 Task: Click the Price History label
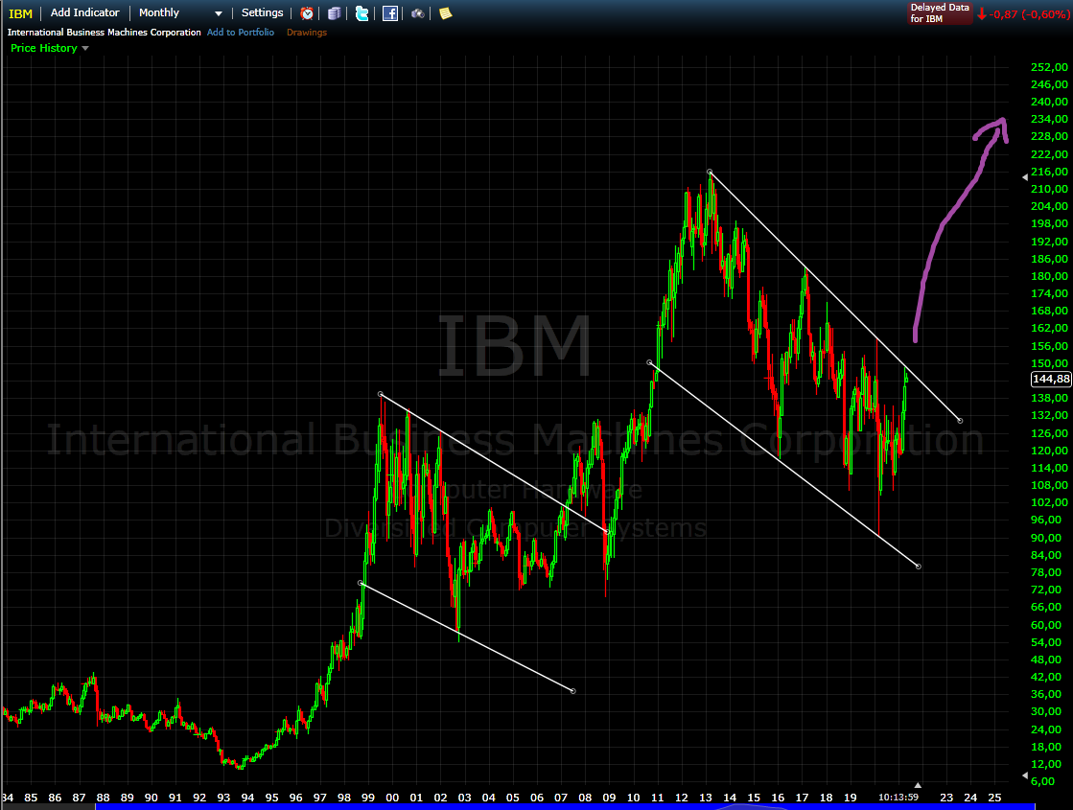click(44, 48)
